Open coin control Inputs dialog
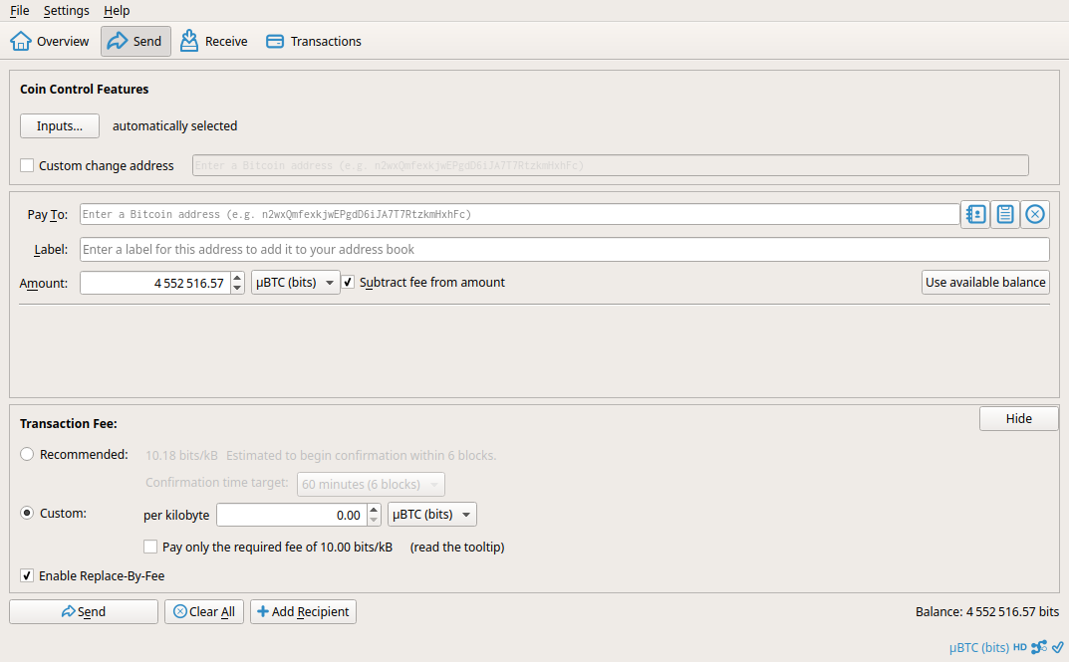The image size is (1069, 662). point(60,126)
